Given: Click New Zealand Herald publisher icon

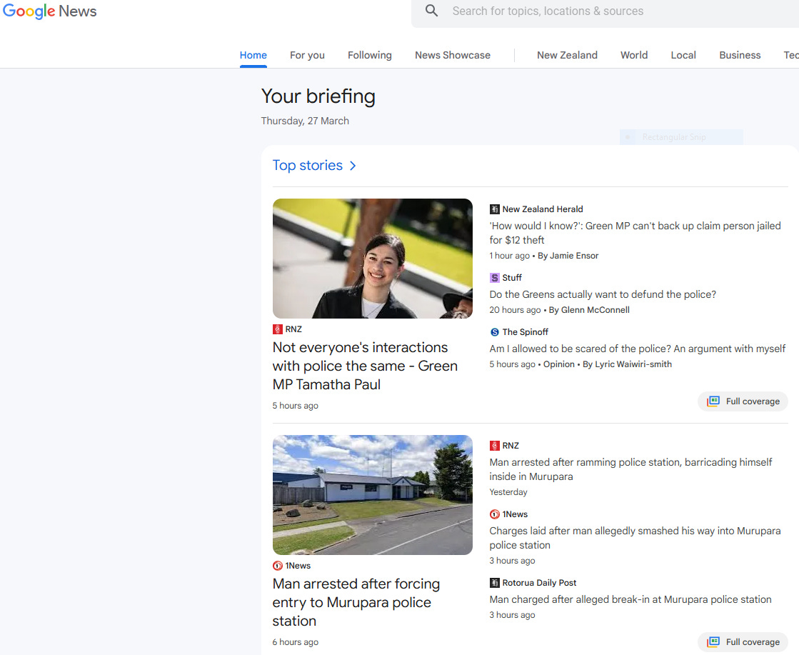Looking at the screenshot, I should tap(494, 209).
